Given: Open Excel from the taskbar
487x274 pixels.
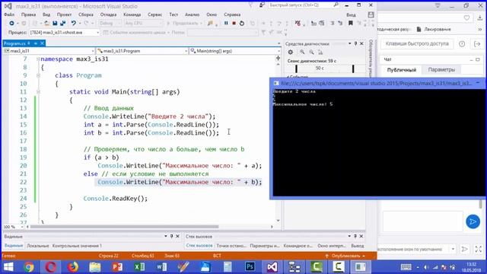Looking at the screenshot, I should 139,267.
